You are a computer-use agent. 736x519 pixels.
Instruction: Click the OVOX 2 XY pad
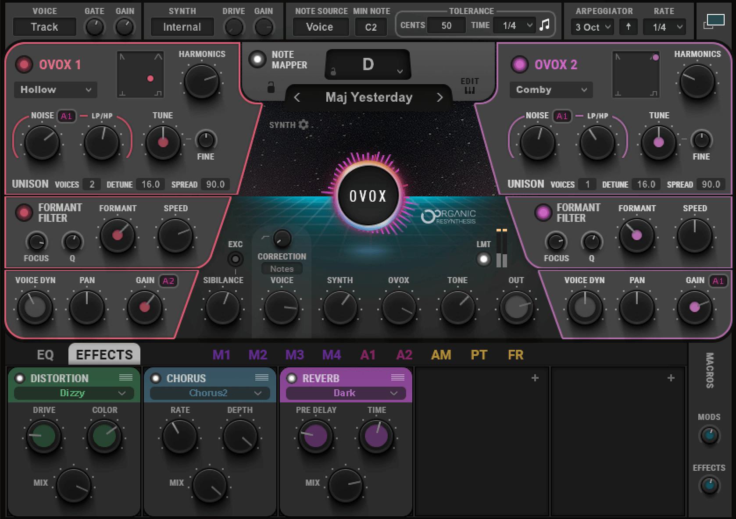[x=636, y=75]
